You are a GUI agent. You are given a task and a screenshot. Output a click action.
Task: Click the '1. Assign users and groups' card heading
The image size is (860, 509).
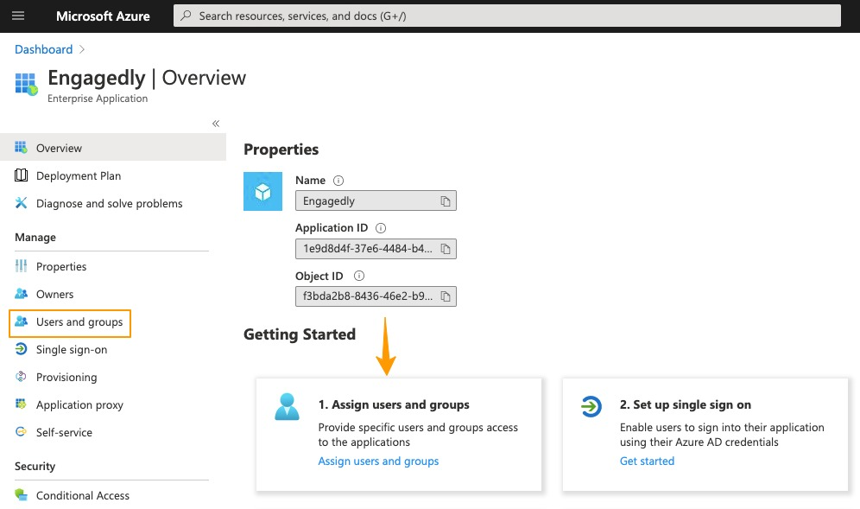click(394, 404)
